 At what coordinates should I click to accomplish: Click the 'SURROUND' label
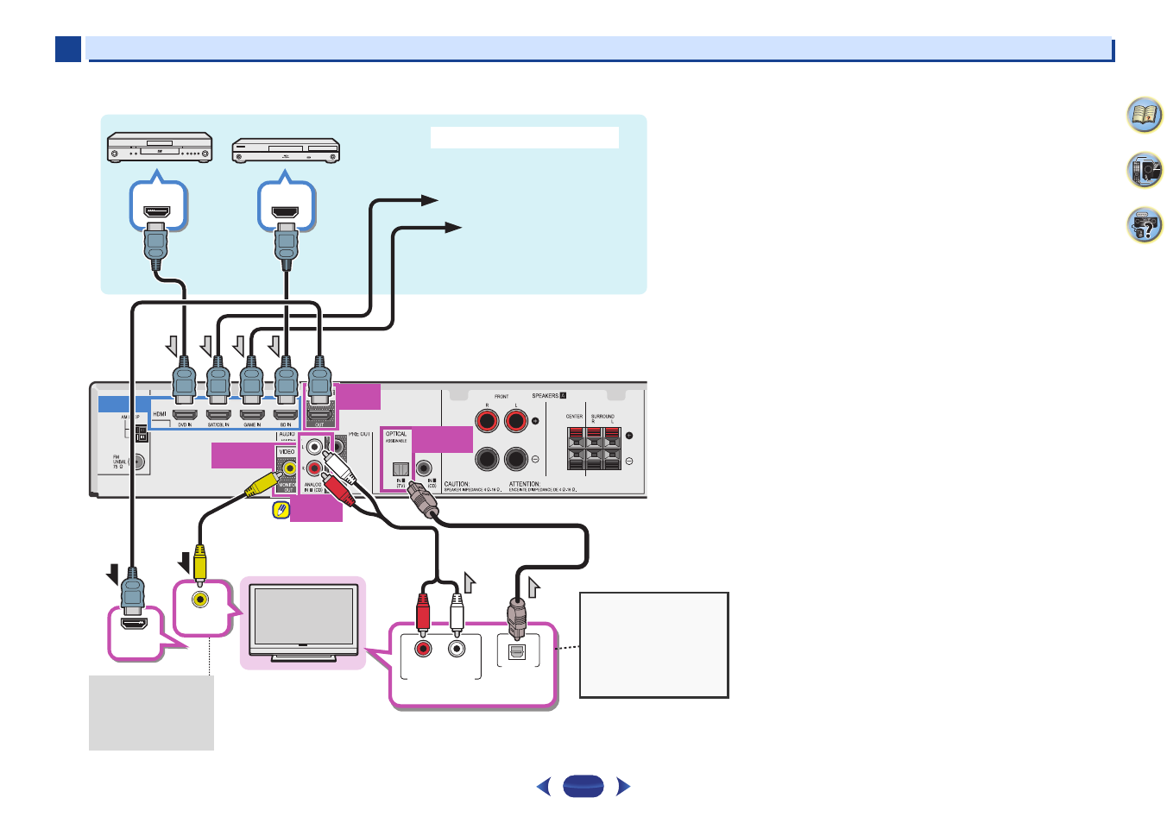coord(602,417)
